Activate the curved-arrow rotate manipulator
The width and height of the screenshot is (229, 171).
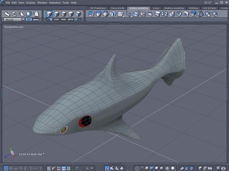coord(14,14)
